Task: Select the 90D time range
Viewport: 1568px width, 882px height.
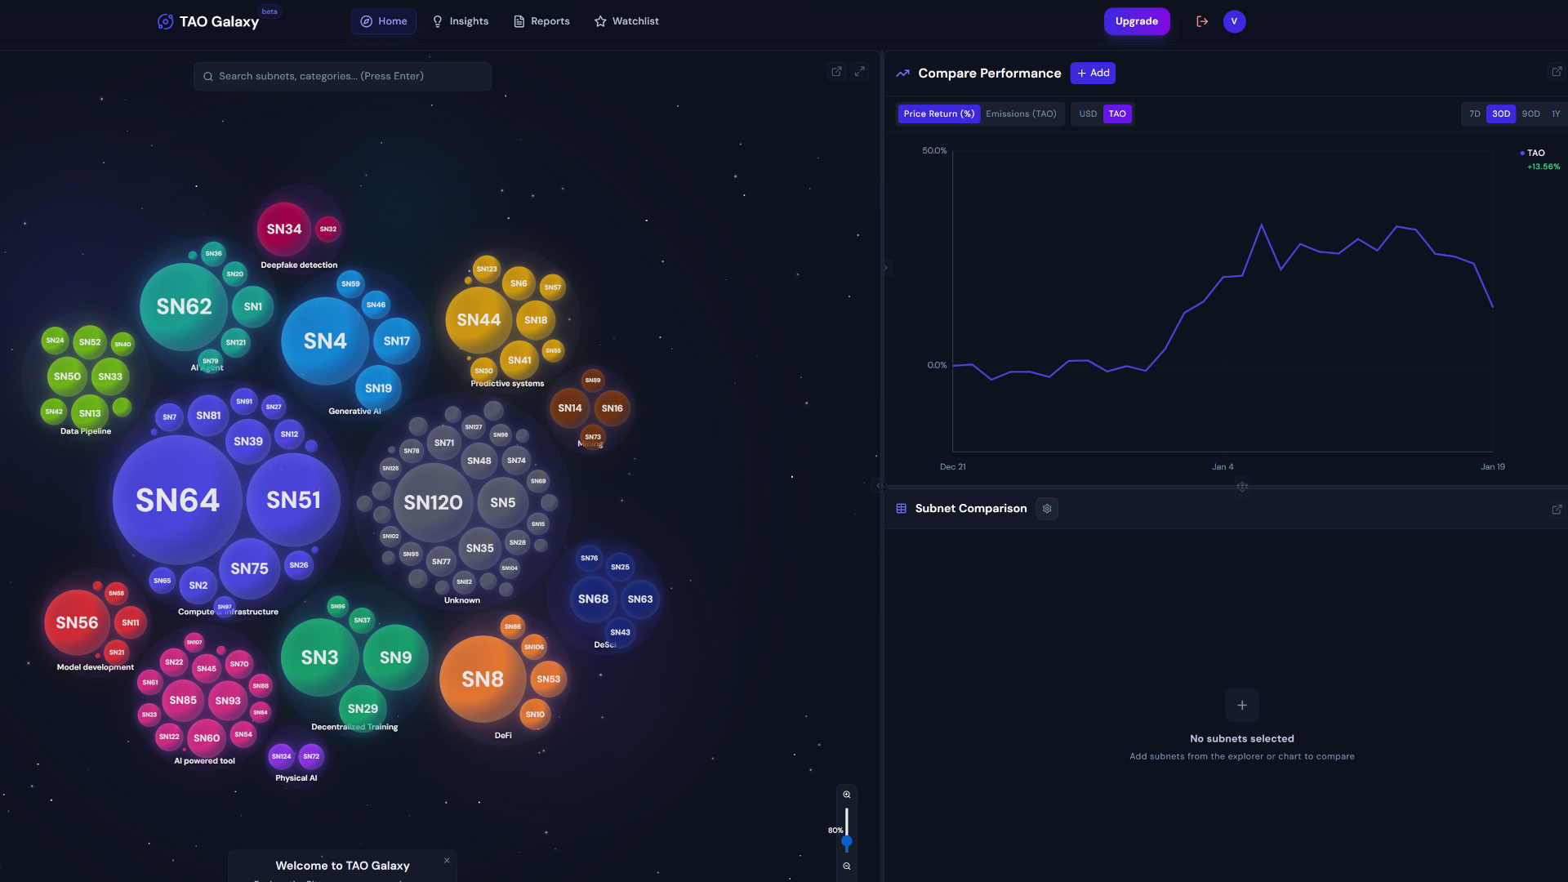Action: [1530, 114]
